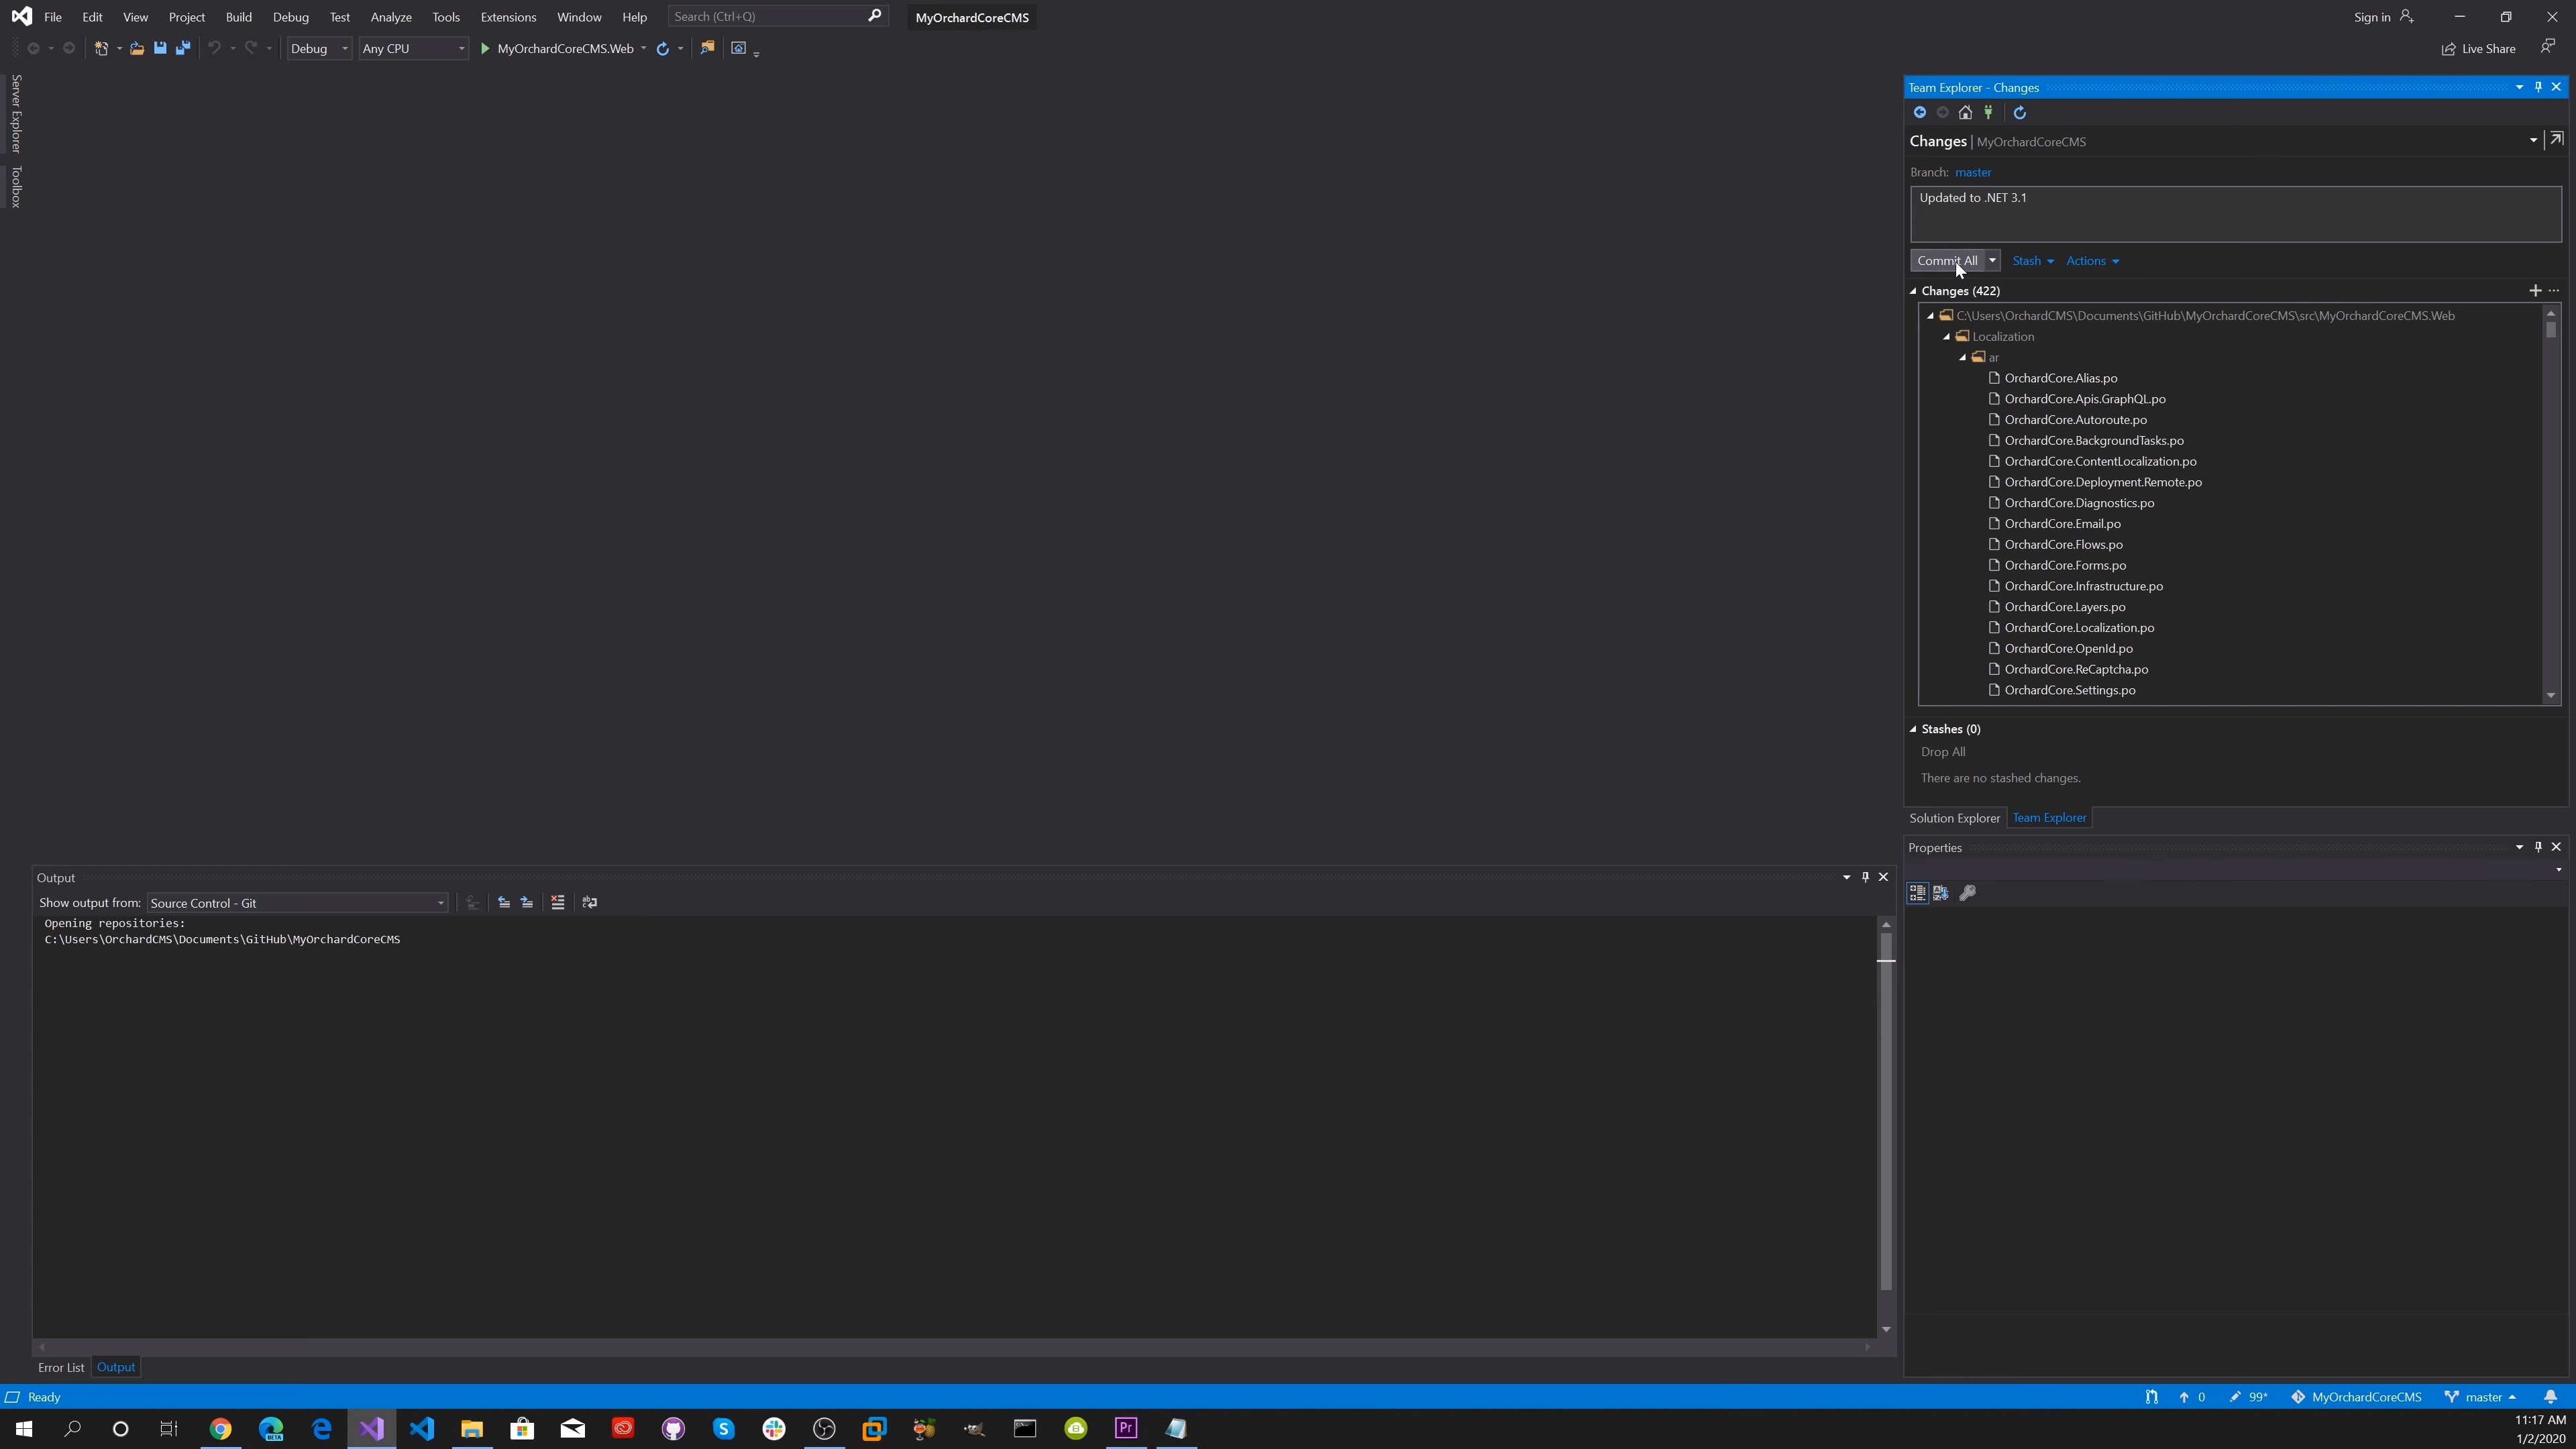
Task: Click pending changes pencil count in status bar
Action: 2248,1397
